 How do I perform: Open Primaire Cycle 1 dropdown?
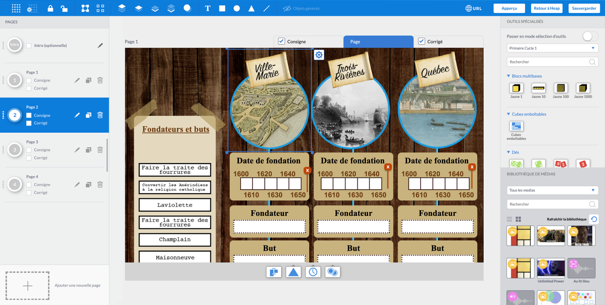coord(552,48)
